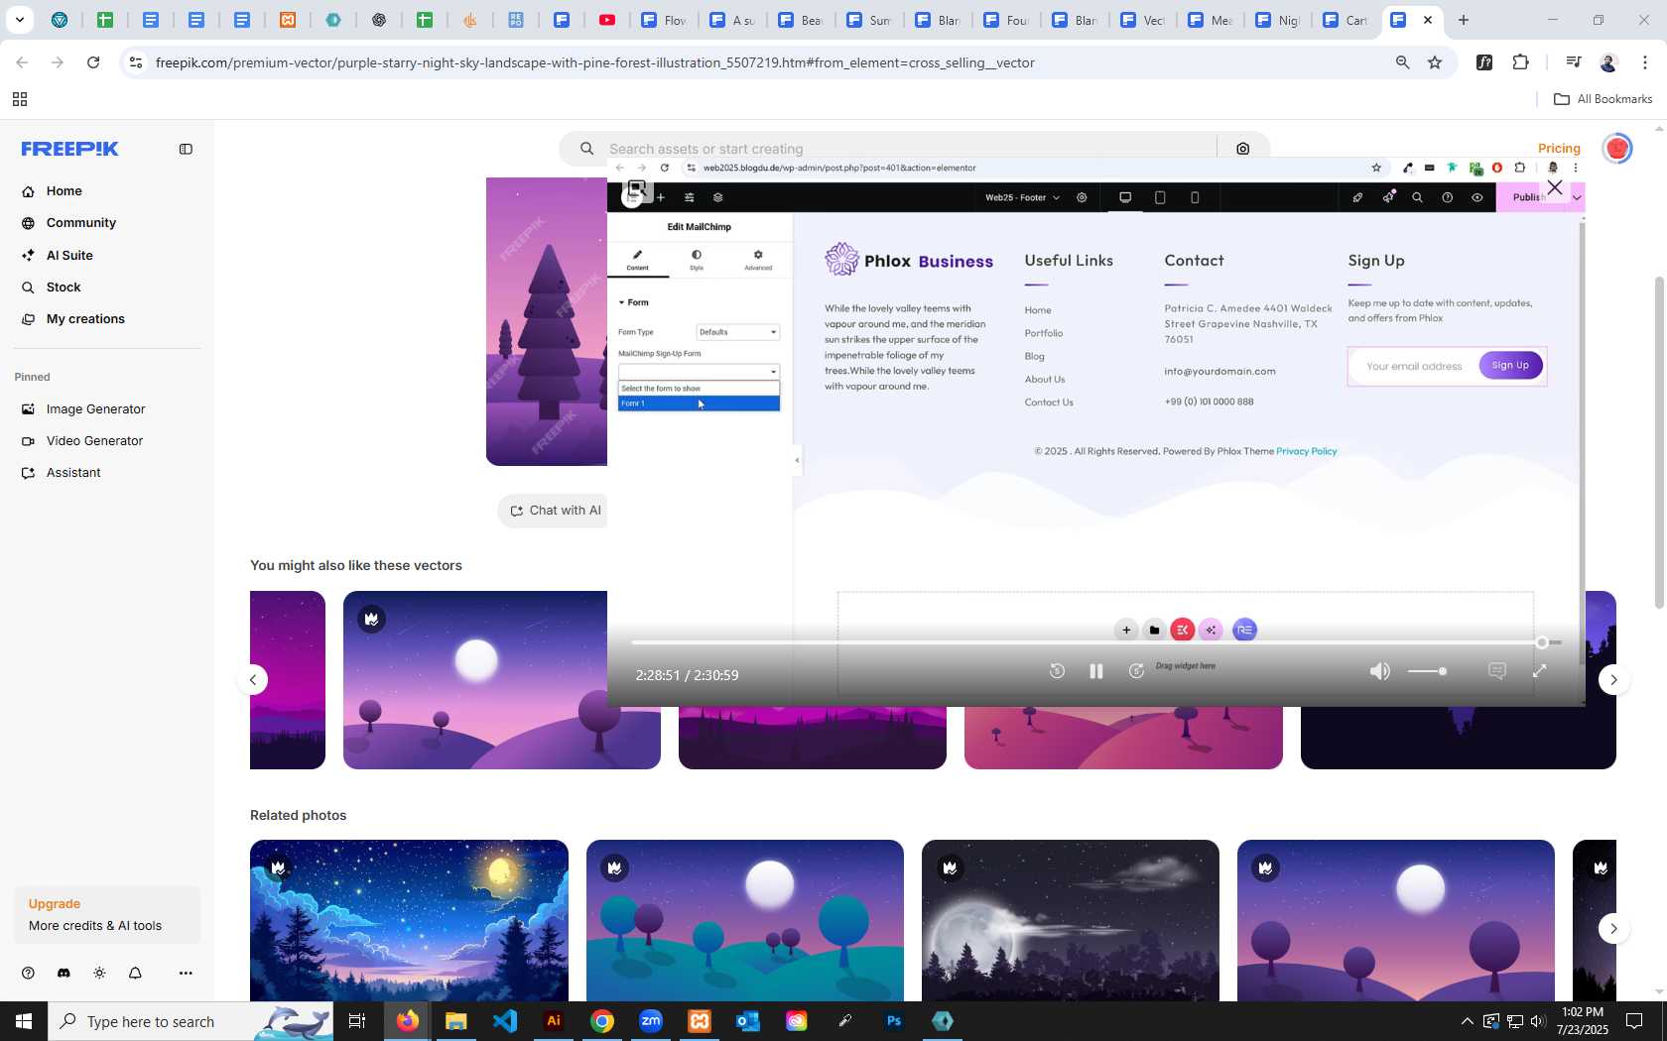View site information icon
The image size is (1667, 1041).
coord(136,62)
